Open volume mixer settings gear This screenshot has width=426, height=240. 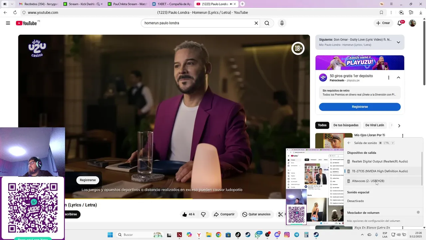(418, 212)
